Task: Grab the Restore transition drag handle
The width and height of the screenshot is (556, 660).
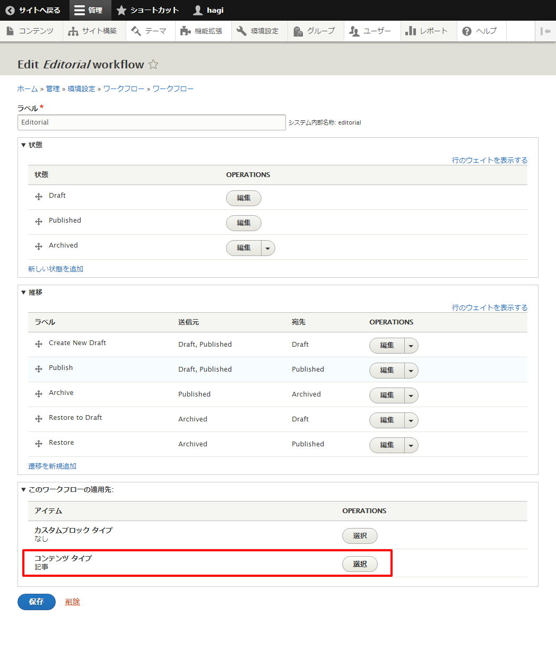Action: 39,444
